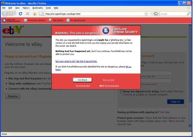Open the Tools menu

(48, 8)
